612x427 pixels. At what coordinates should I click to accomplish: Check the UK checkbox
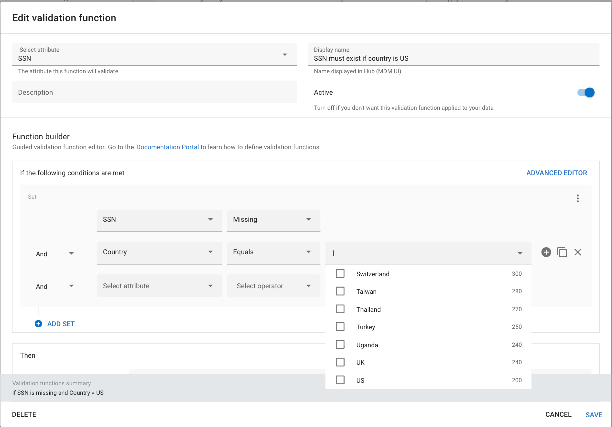(x=340, y=362)
